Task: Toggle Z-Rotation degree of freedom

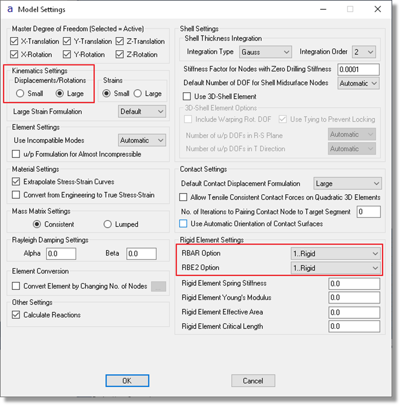Action: 120,54
